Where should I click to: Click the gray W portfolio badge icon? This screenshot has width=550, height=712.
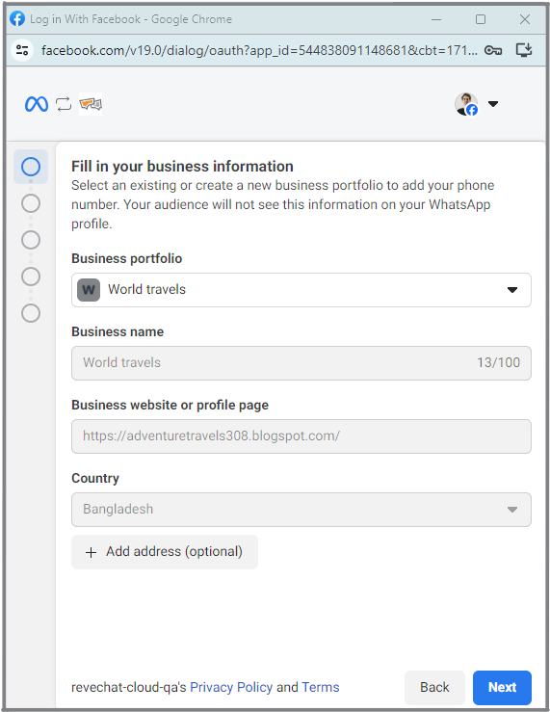[89, 290]
